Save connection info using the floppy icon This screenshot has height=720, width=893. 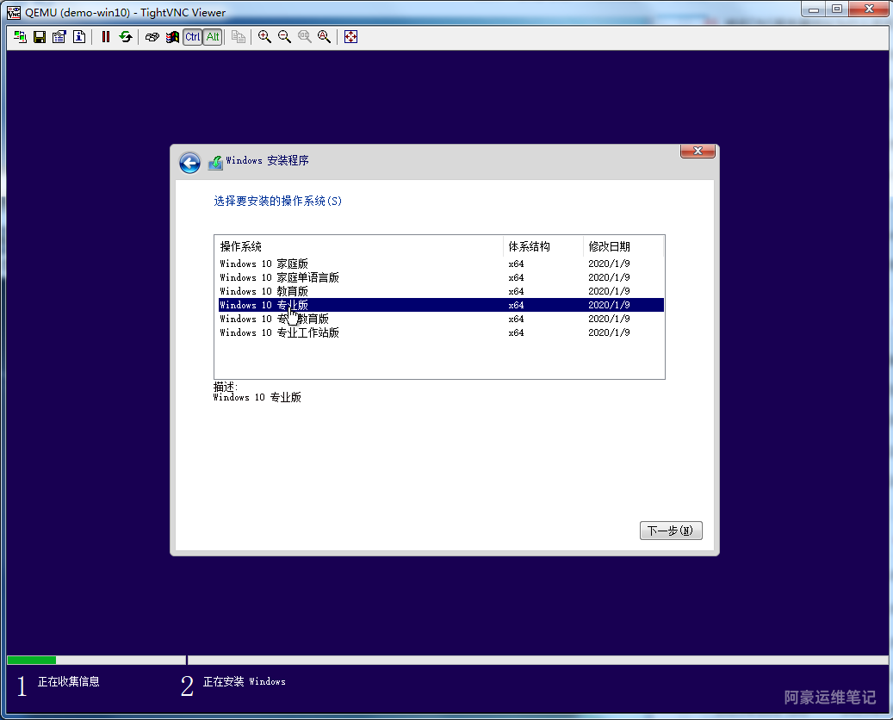40,37
